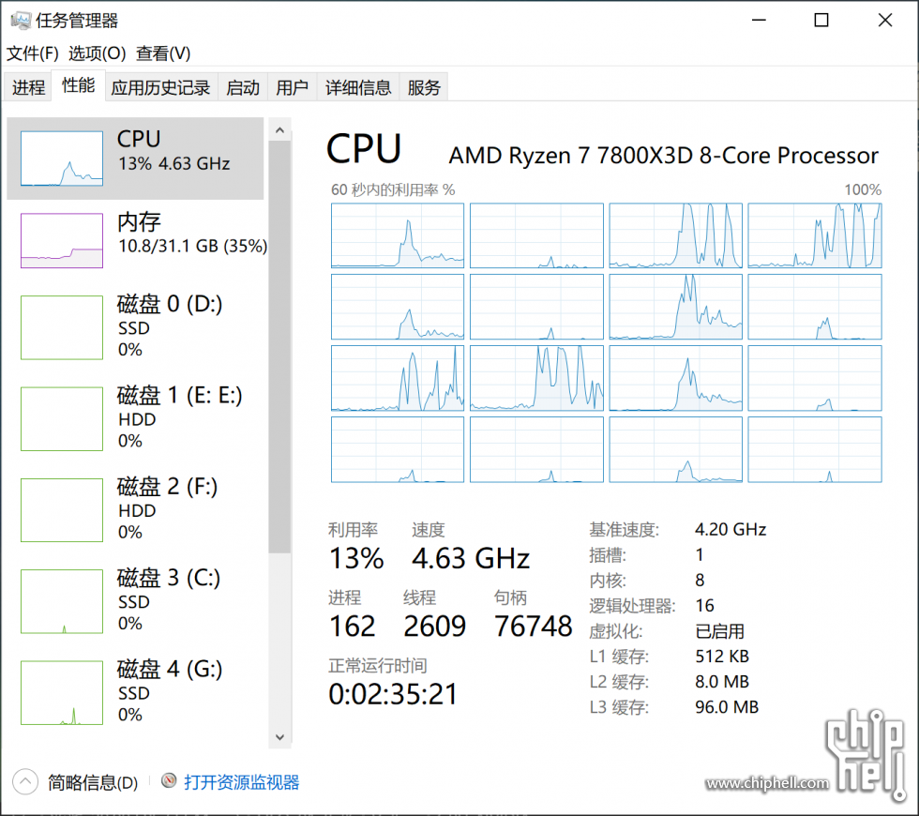Select 磁盘 3 (C:) SSD entry
This screenshot has width=919, height=816.
pos(135,600)
